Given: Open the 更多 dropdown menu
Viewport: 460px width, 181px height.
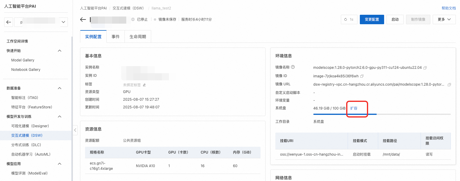Looking at the screenshot, I should click(444, 19).
